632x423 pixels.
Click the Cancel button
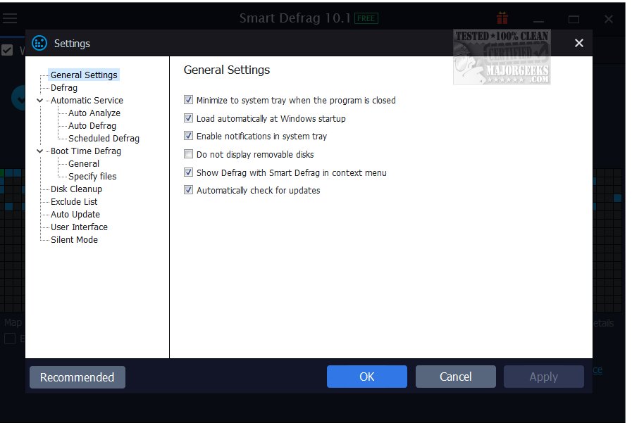(455, 377)
